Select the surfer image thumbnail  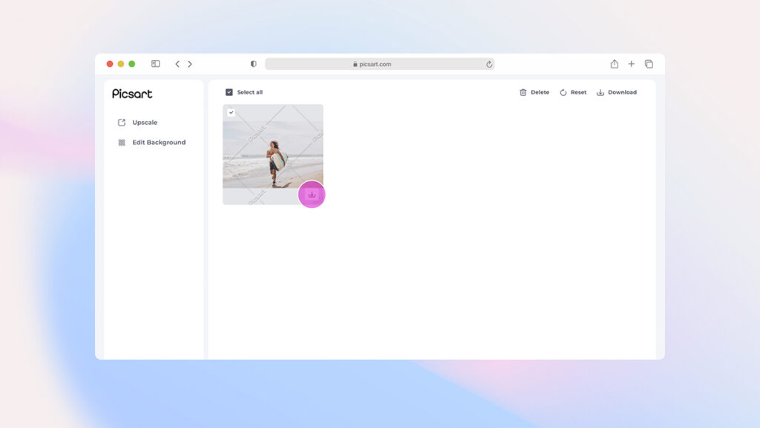pyautogui.click(x=273, y=154)
